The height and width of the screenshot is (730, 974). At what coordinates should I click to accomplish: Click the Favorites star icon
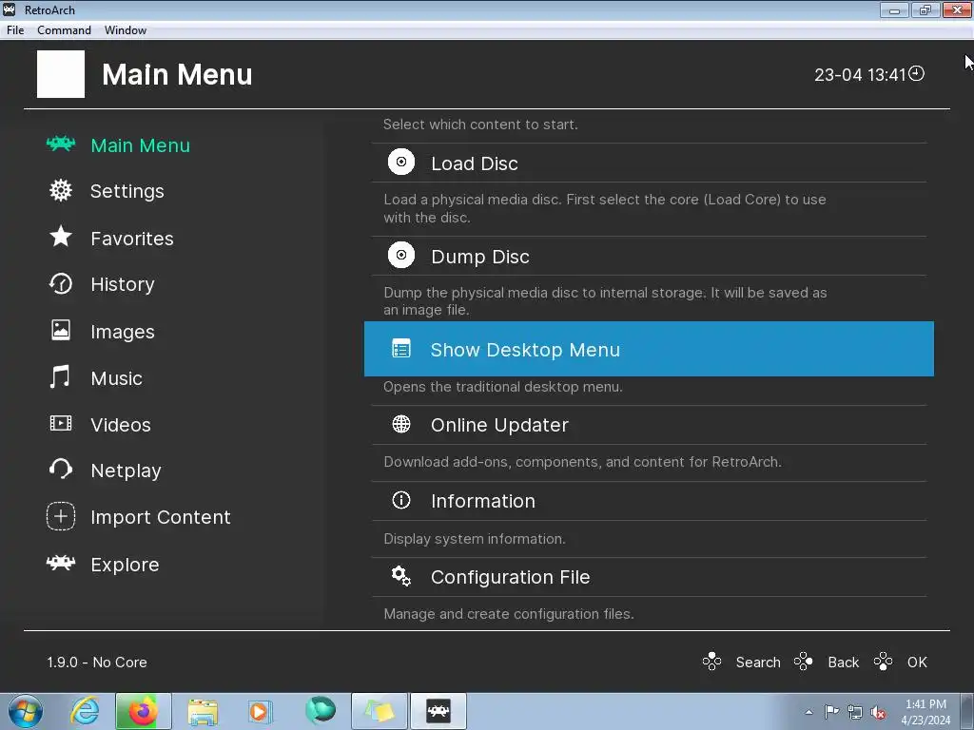[x=61, y=237]
